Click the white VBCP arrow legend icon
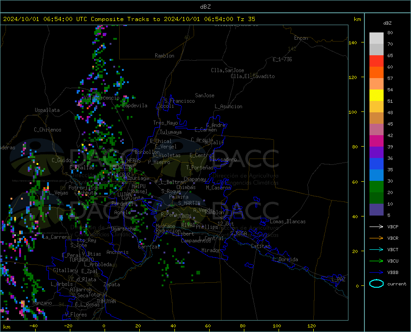411x332 pixels. coord(376,227)
